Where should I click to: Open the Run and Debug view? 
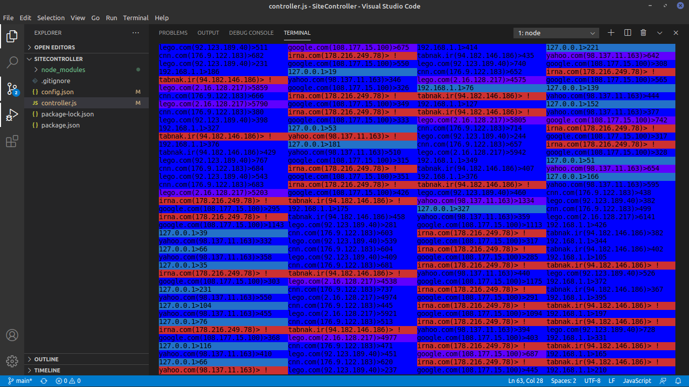(12, 115)
